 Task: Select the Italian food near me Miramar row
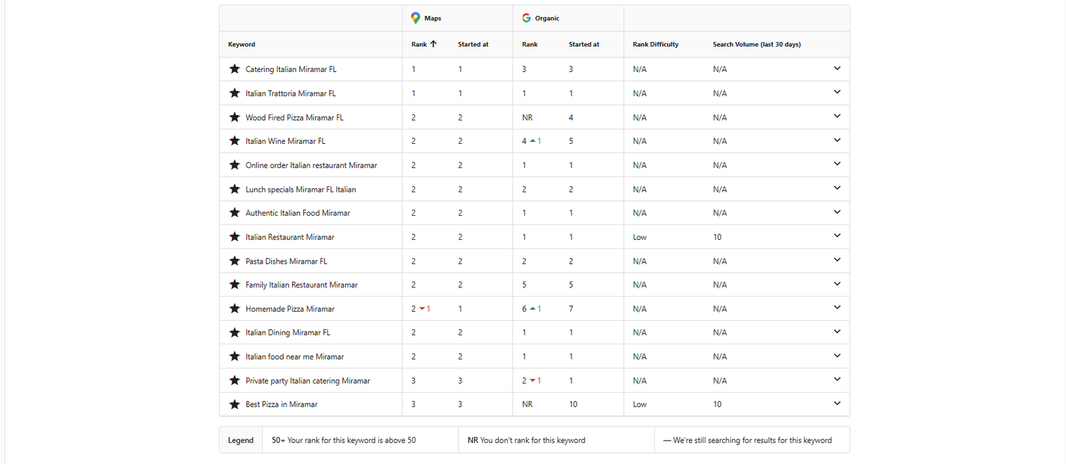click(x=294, y=357)
